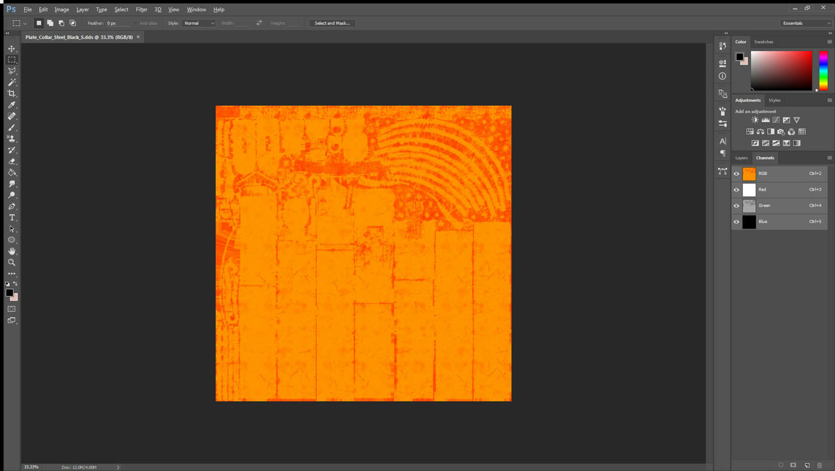
Task: Open the Filter menu
Action: tap(142, 10)
